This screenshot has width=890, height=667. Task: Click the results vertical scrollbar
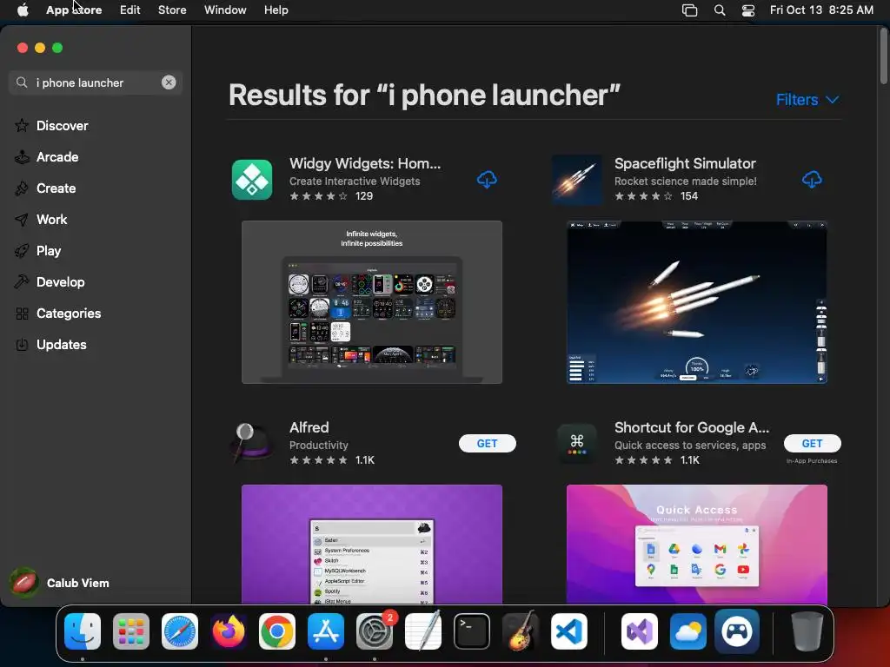click(x=883, y=56)
